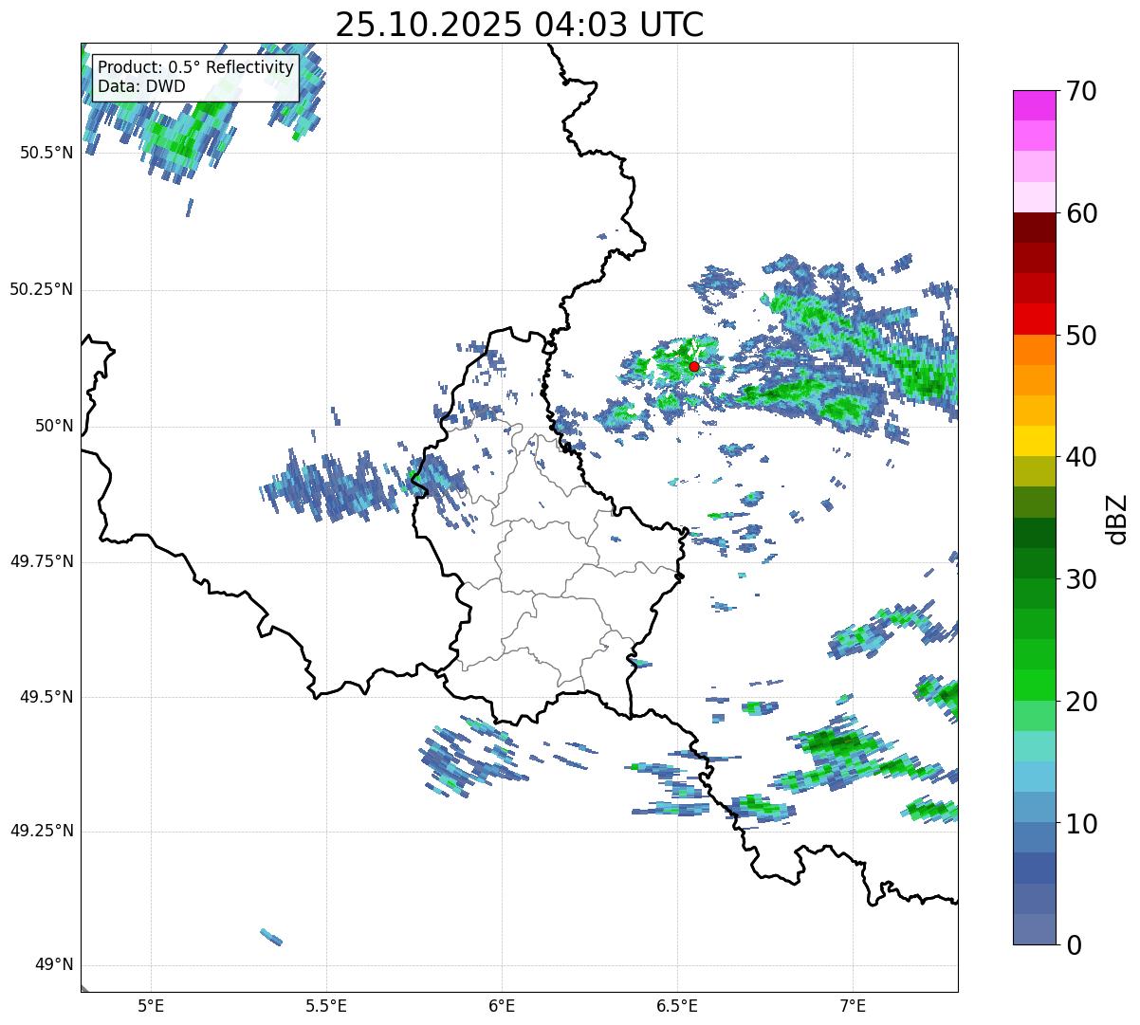Click the longitude label 6°E
Viewport: 1140px width, 1025px height.
pyautogui.click(x=503, y=1005)
